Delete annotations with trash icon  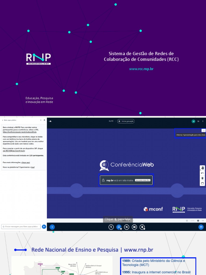[x=202, y=178]
